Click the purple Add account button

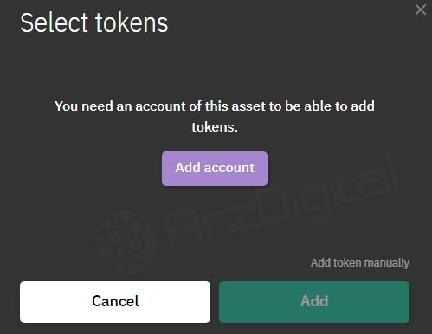(215, 169)
